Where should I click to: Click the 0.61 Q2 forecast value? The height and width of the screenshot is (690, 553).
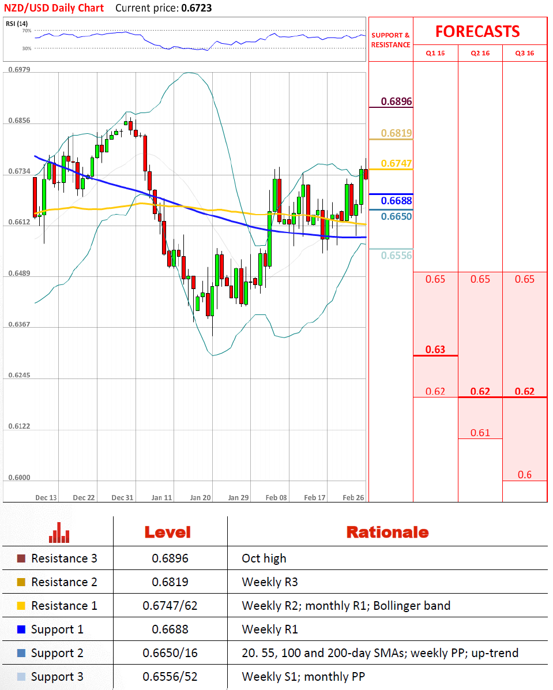480,433
